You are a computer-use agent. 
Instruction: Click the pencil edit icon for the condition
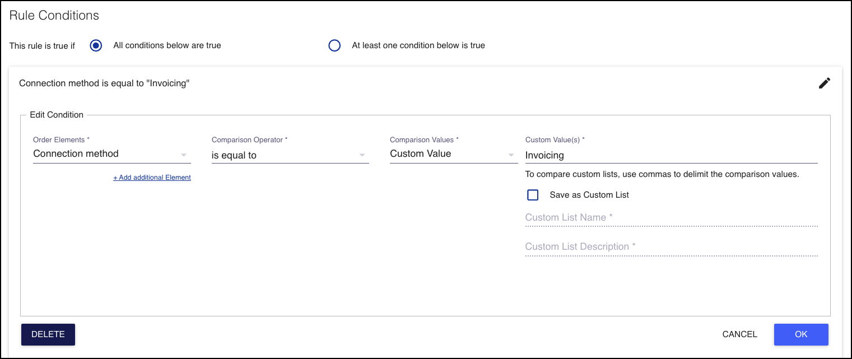[824, 83]
